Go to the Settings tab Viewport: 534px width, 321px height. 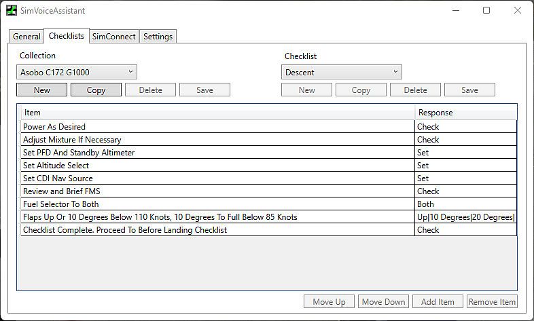[158, 37]
